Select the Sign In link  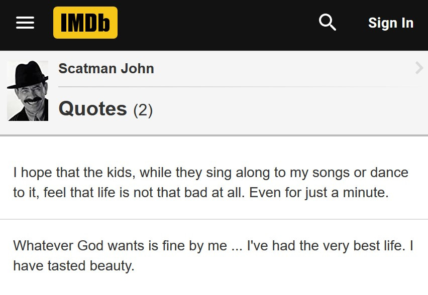tap(390, 23)
